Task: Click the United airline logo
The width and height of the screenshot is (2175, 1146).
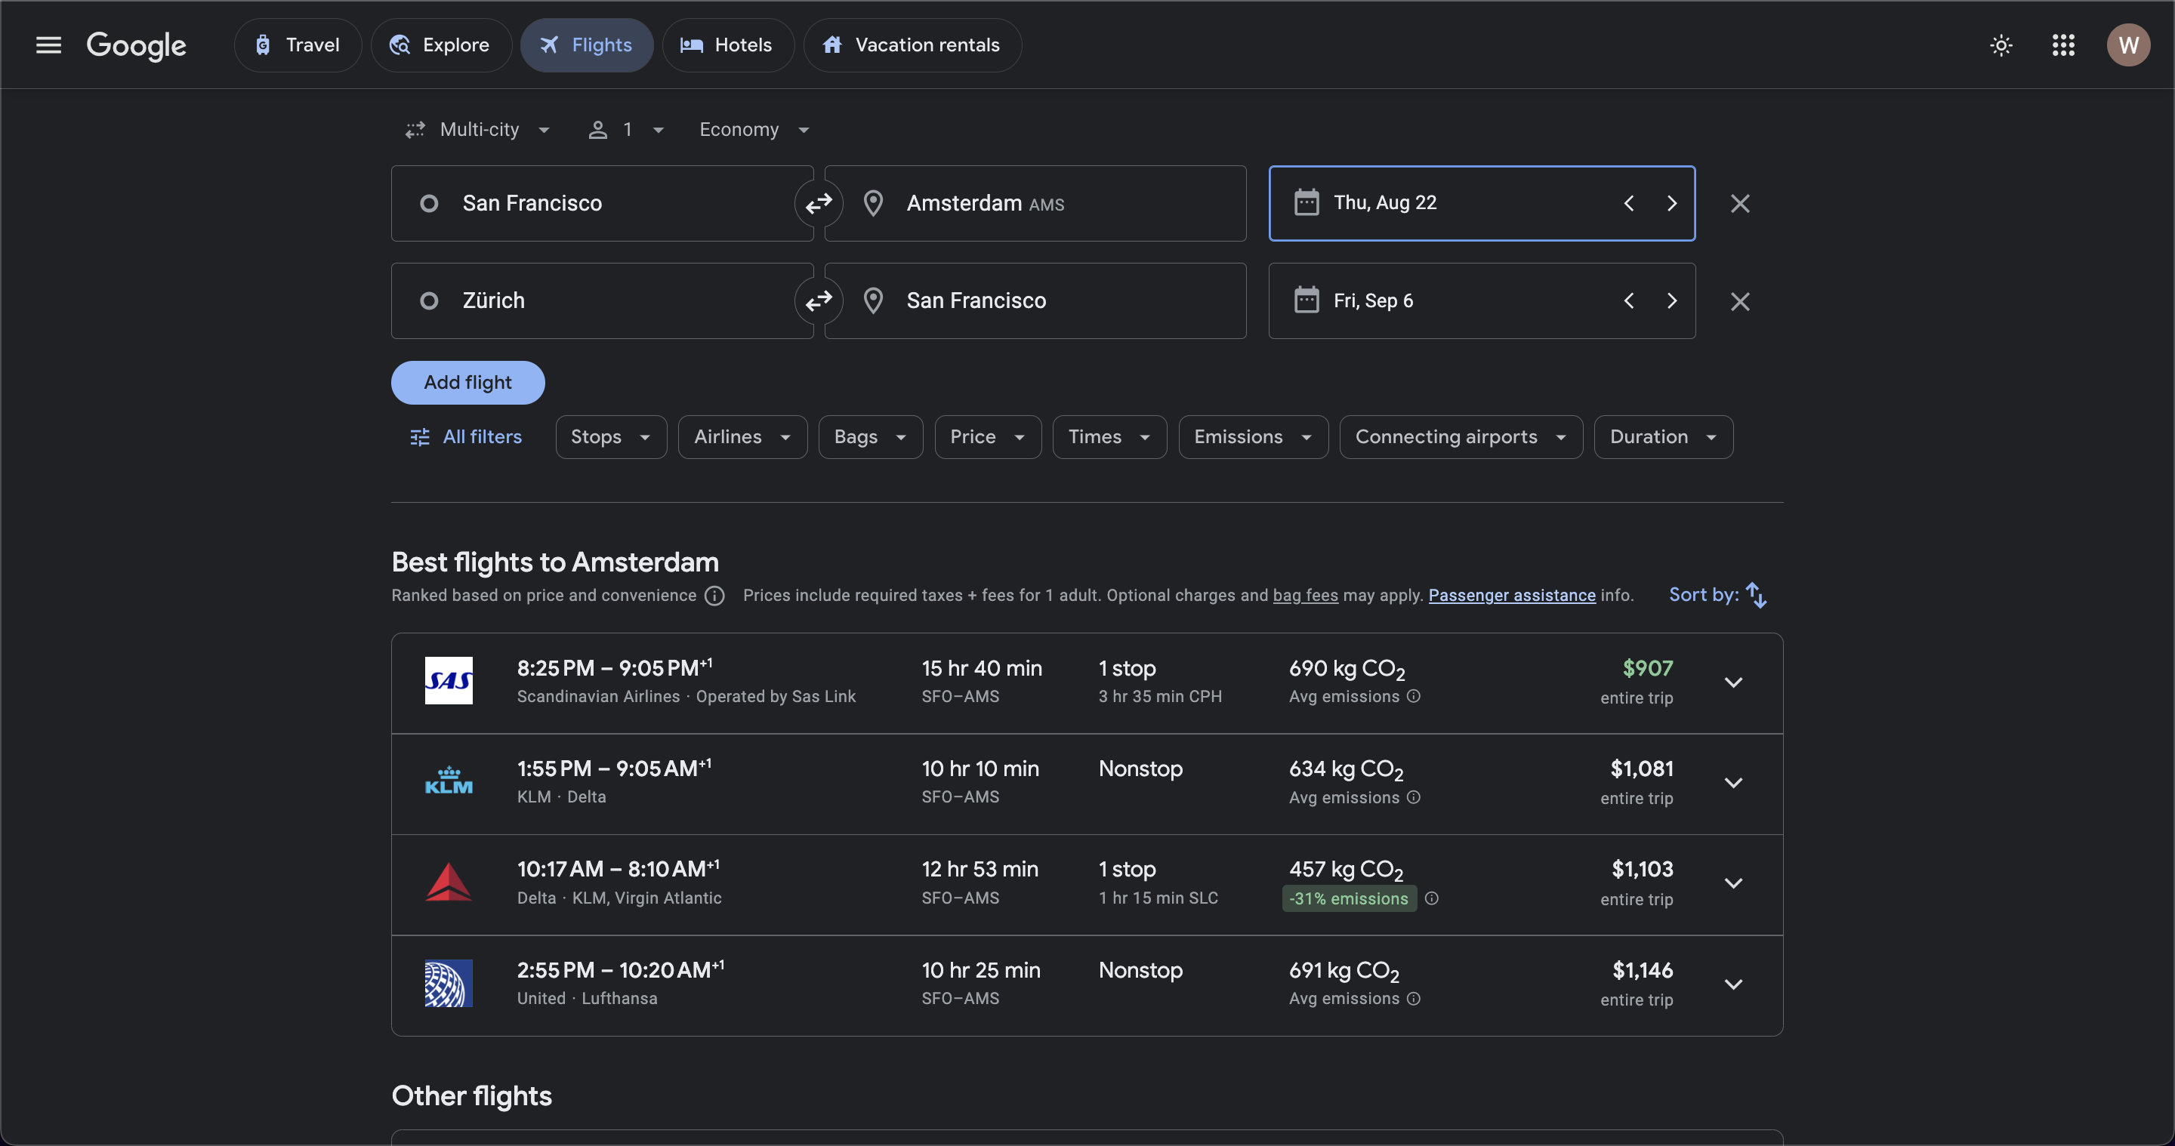Action: 449,983
